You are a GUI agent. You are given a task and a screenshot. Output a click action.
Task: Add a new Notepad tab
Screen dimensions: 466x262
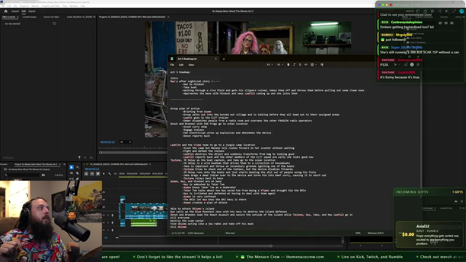[x=224, y=59]
